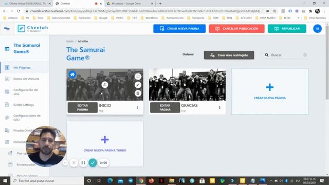Open a new browser tab with the plus button
The image size is (329, 185).
click(x=160, y=4)
